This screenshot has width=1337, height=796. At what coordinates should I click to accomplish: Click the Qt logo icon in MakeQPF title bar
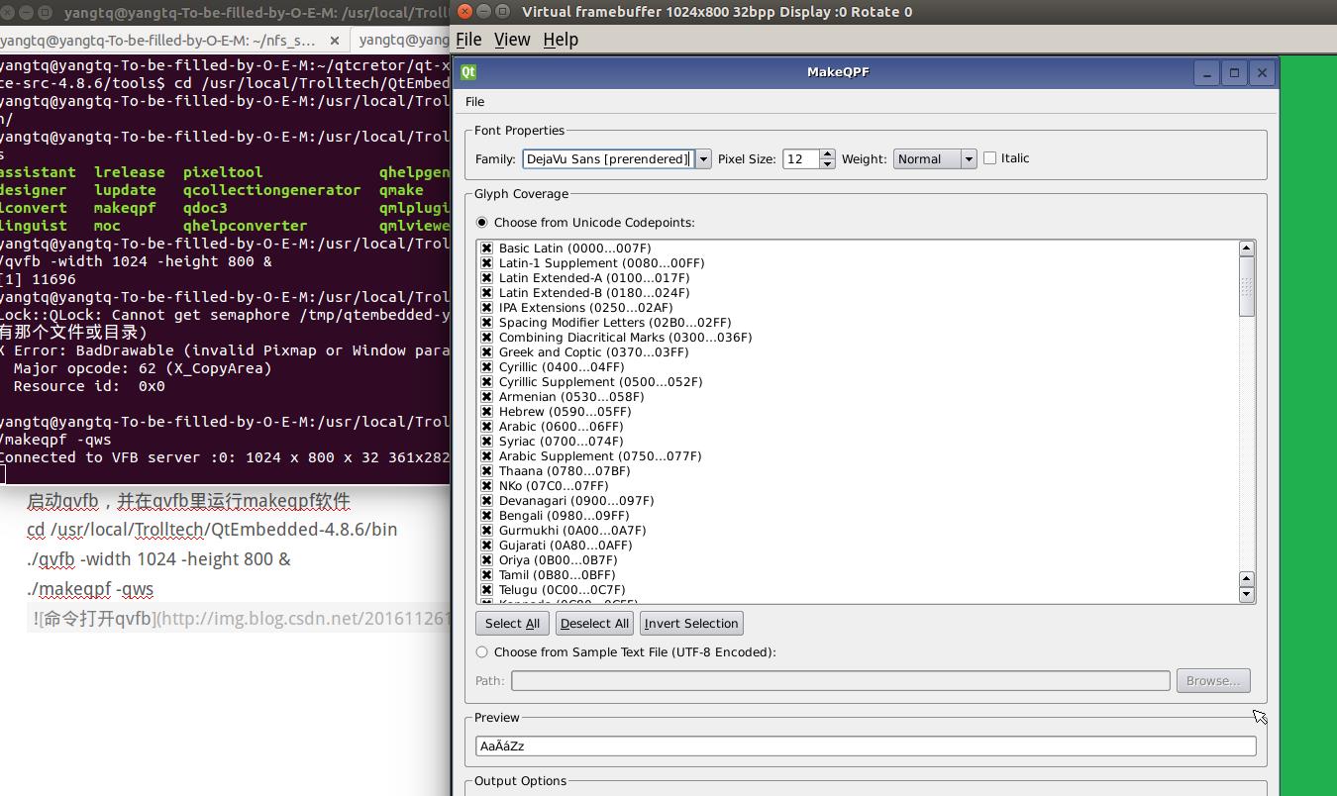pyautogui.click(x=468, y=72)
